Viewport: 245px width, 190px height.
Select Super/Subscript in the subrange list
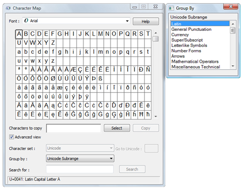200,40
